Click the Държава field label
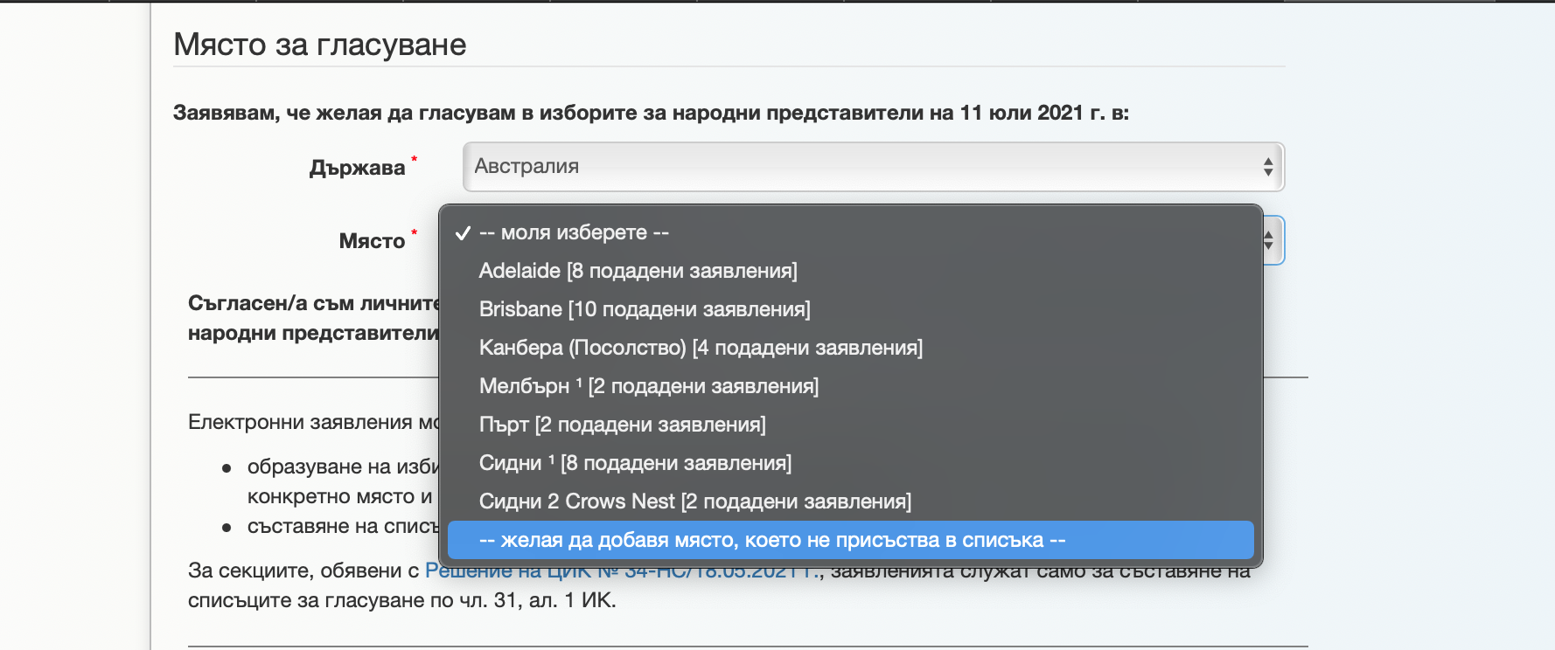Image resolution: width=1555 pixels, height=650 pixels. 357,168
